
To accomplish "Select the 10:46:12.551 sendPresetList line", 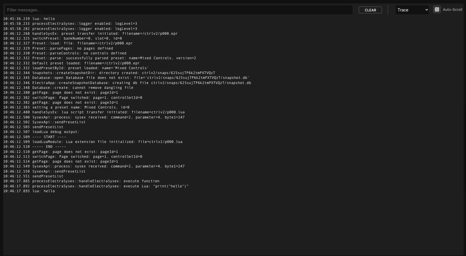I will (x=33, y=176).
